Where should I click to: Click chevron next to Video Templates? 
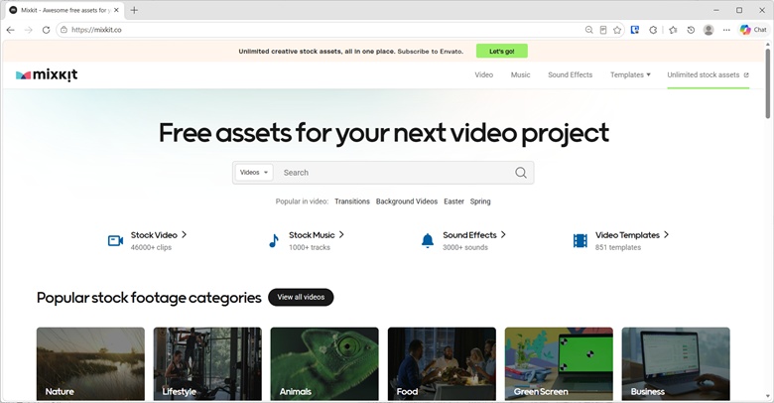tap(666, 234)
